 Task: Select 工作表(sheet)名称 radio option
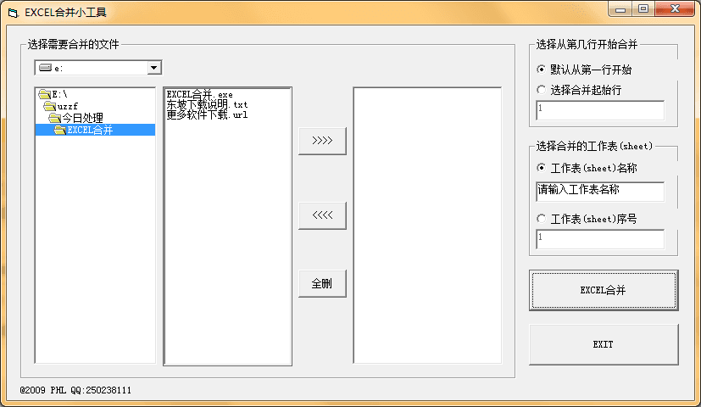587,168
